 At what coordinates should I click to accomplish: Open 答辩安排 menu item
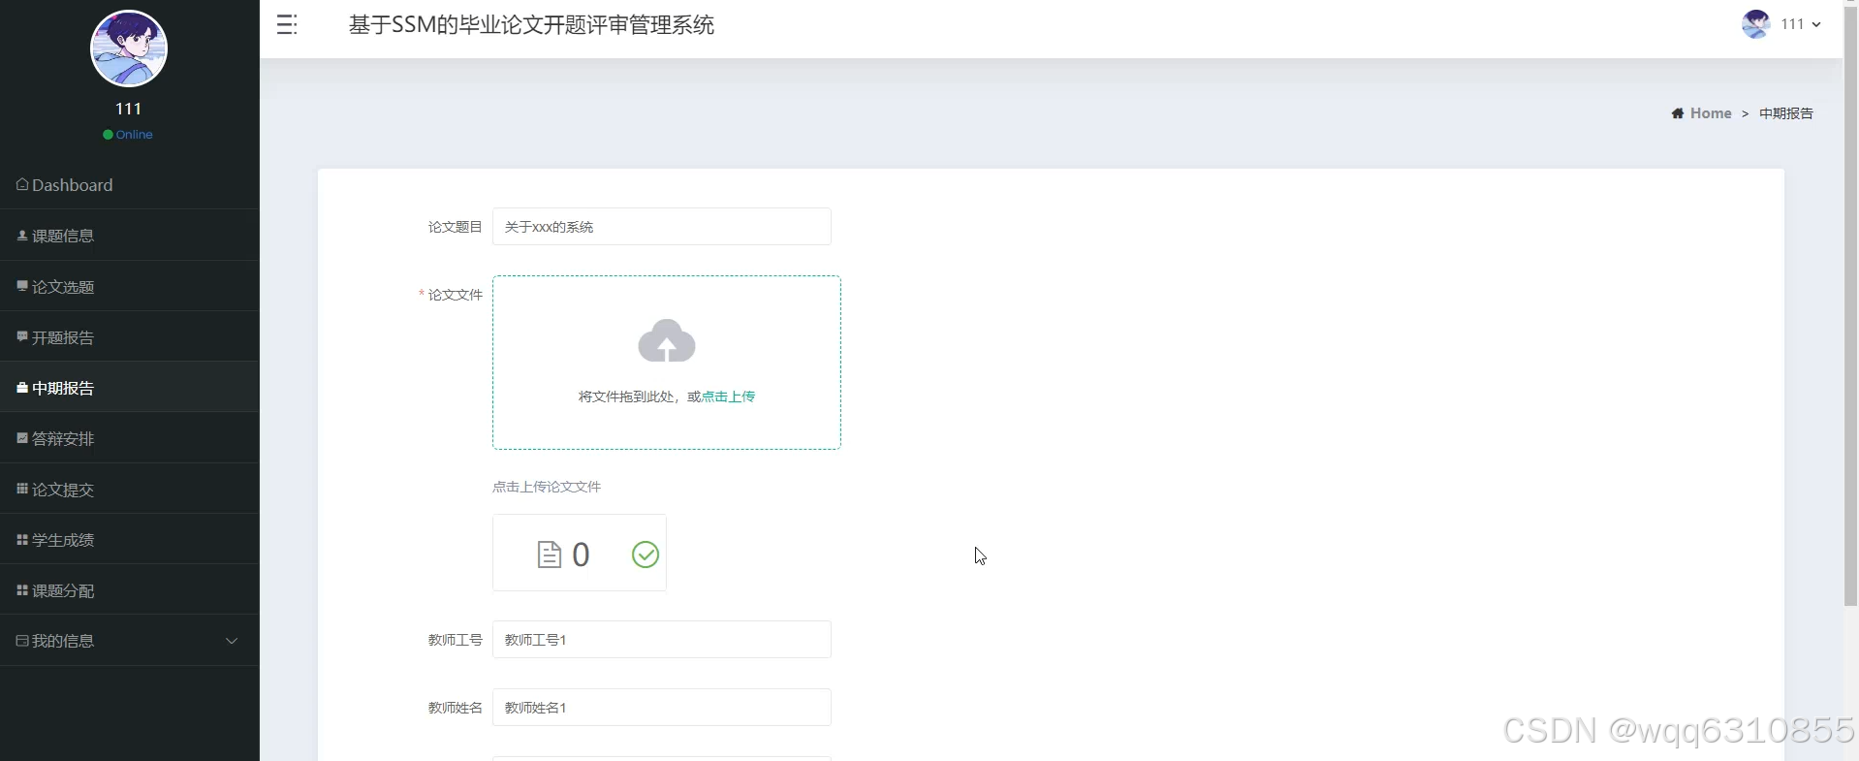point(130,438)
